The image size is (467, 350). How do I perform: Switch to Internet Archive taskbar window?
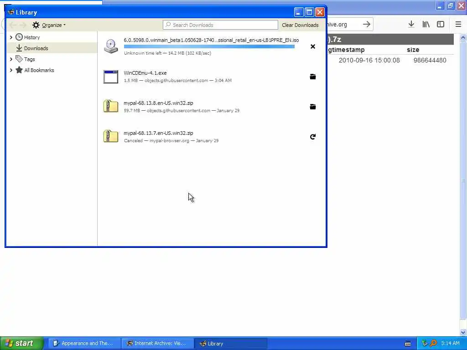(157, 343)
